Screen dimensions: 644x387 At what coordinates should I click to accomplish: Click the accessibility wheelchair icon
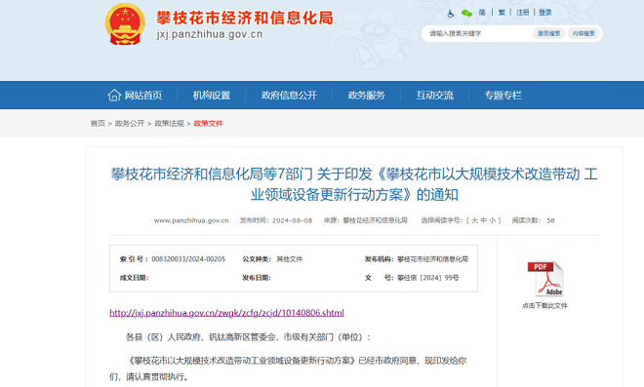451,14
